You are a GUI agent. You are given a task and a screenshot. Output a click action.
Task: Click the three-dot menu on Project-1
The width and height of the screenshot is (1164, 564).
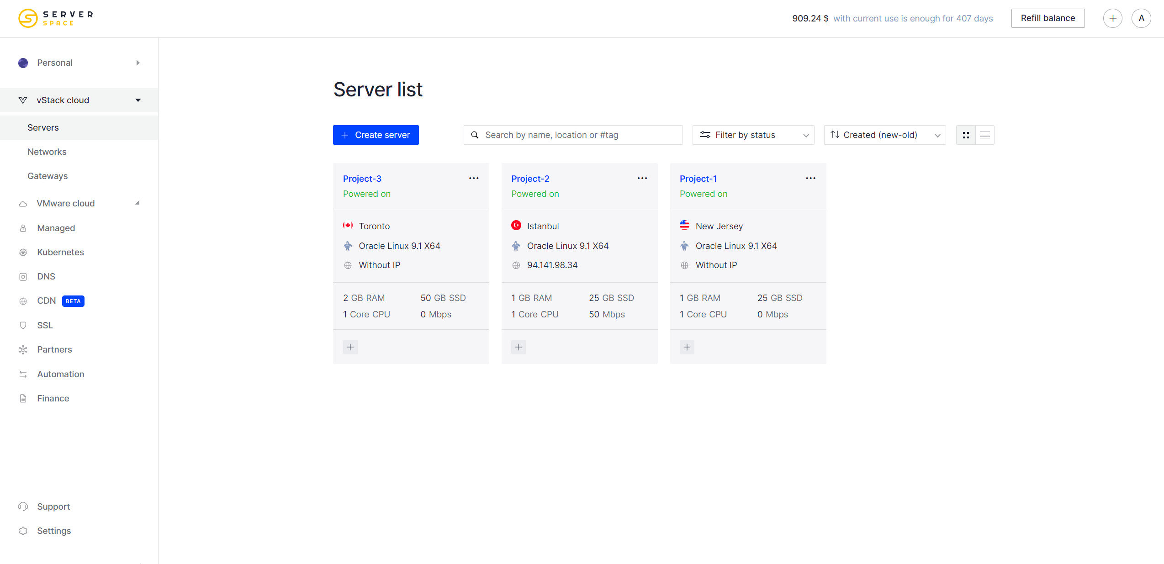pos(810,178)
